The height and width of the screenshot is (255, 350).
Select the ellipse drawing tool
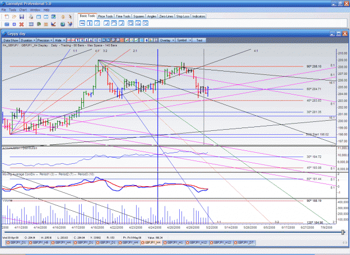click(146, 23)
